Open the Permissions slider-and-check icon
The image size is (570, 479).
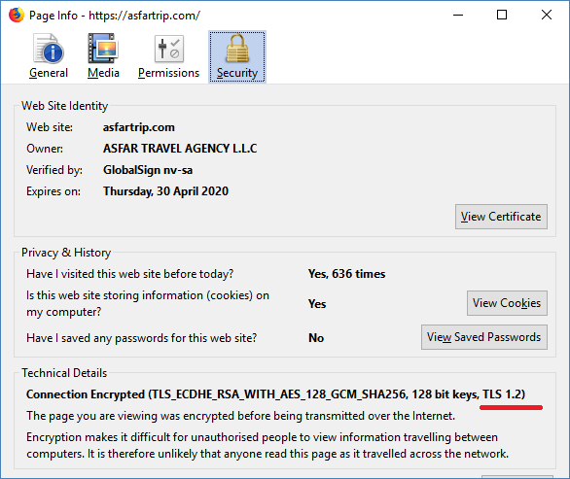(168, 49)
